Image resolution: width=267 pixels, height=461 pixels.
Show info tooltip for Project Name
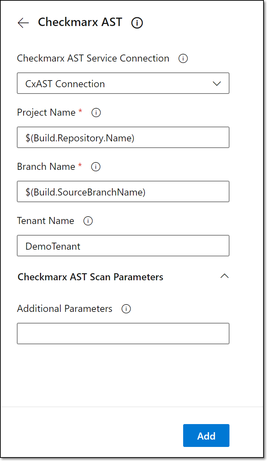pyautogui.click(x=96, y=113)
